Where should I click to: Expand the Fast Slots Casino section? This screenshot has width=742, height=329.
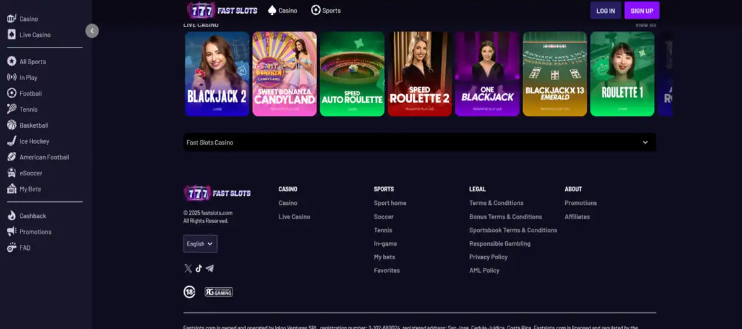coord(420,142)
